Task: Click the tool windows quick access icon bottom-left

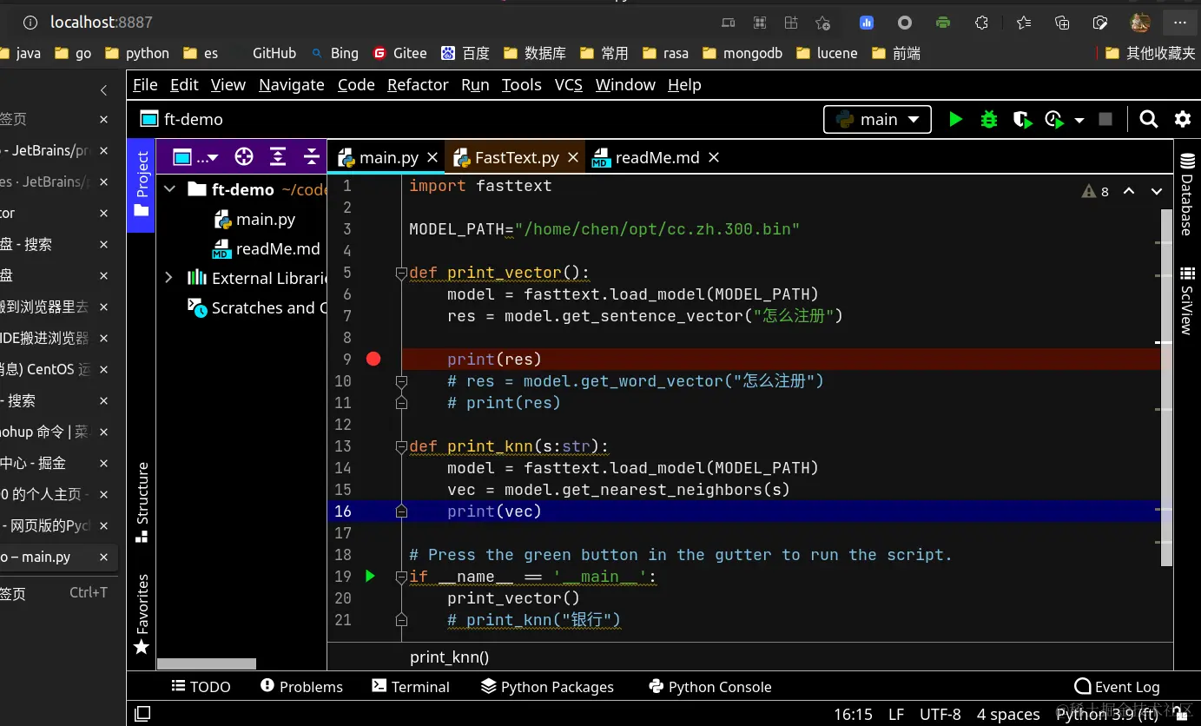Action: point(142,714)
